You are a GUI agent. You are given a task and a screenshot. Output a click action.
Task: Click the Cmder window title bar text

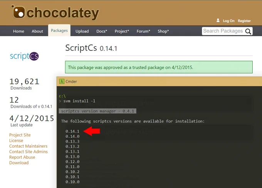(x=71, y=82)
